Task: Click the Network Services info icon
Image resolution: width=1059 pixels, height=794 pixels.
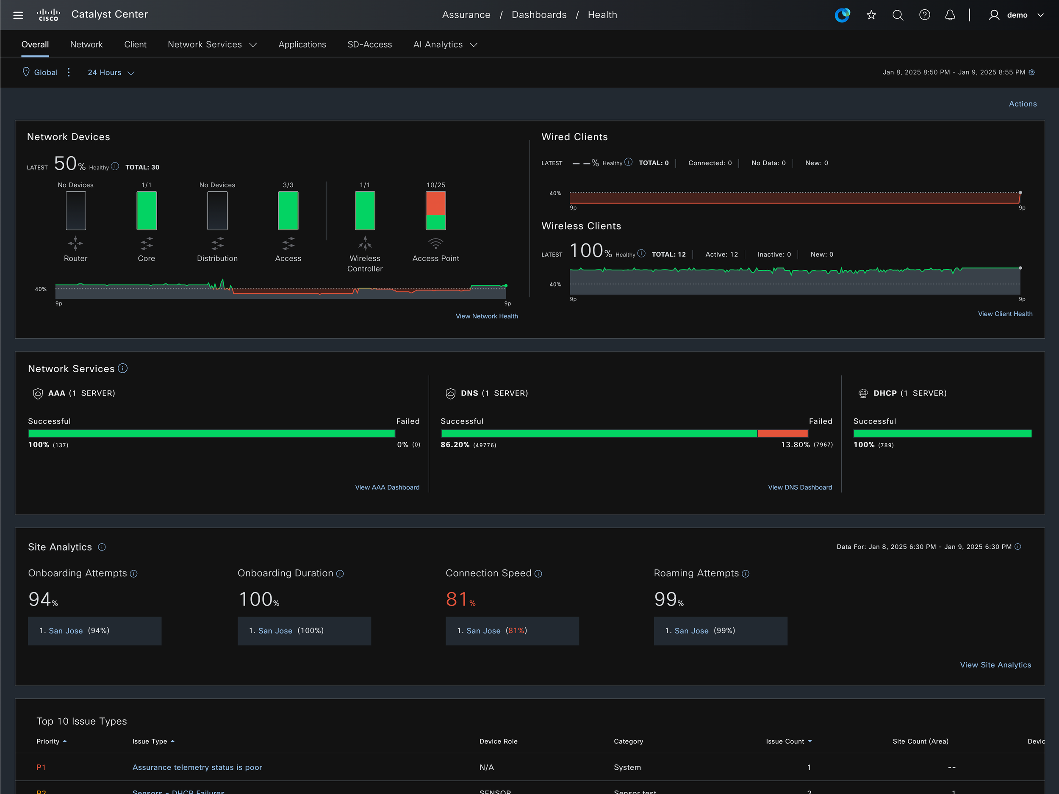Action: point(122,368)
